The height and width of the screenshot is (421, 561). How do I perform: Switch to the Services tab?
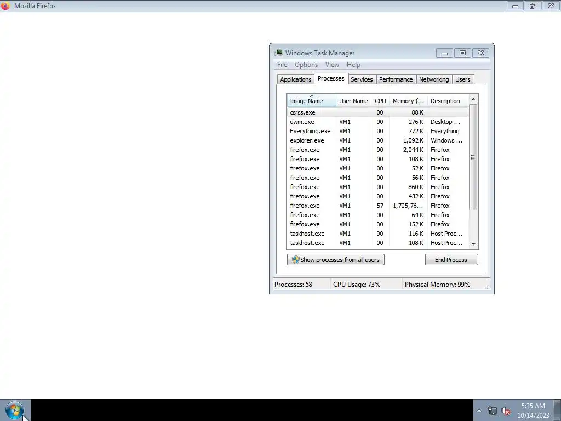coord(362,79)
